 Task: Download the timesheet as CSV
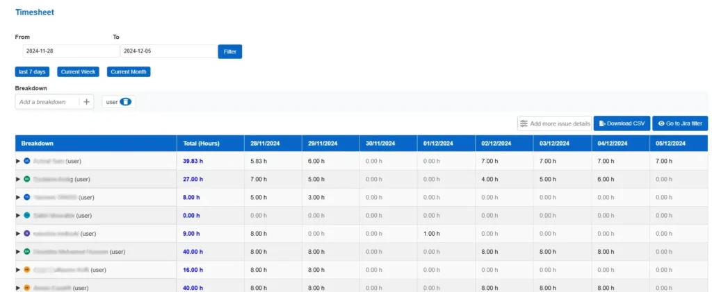[x=622, y=123]
